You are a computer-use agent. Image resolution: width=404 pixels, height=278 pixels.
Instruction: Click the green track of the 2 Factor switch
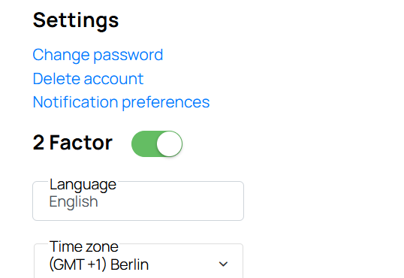coord(143,144)
